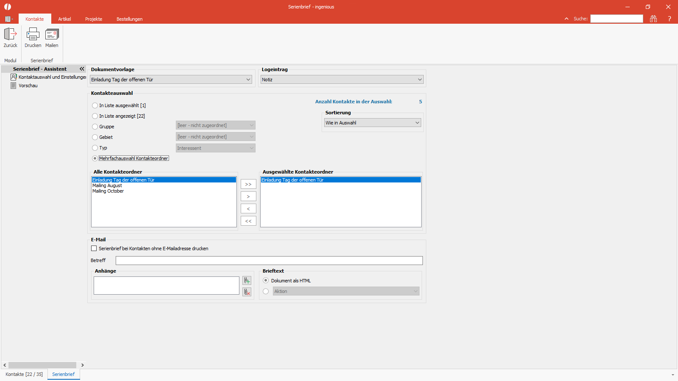Switch to the Artikel ribbon tab

[x=64, y=19]
